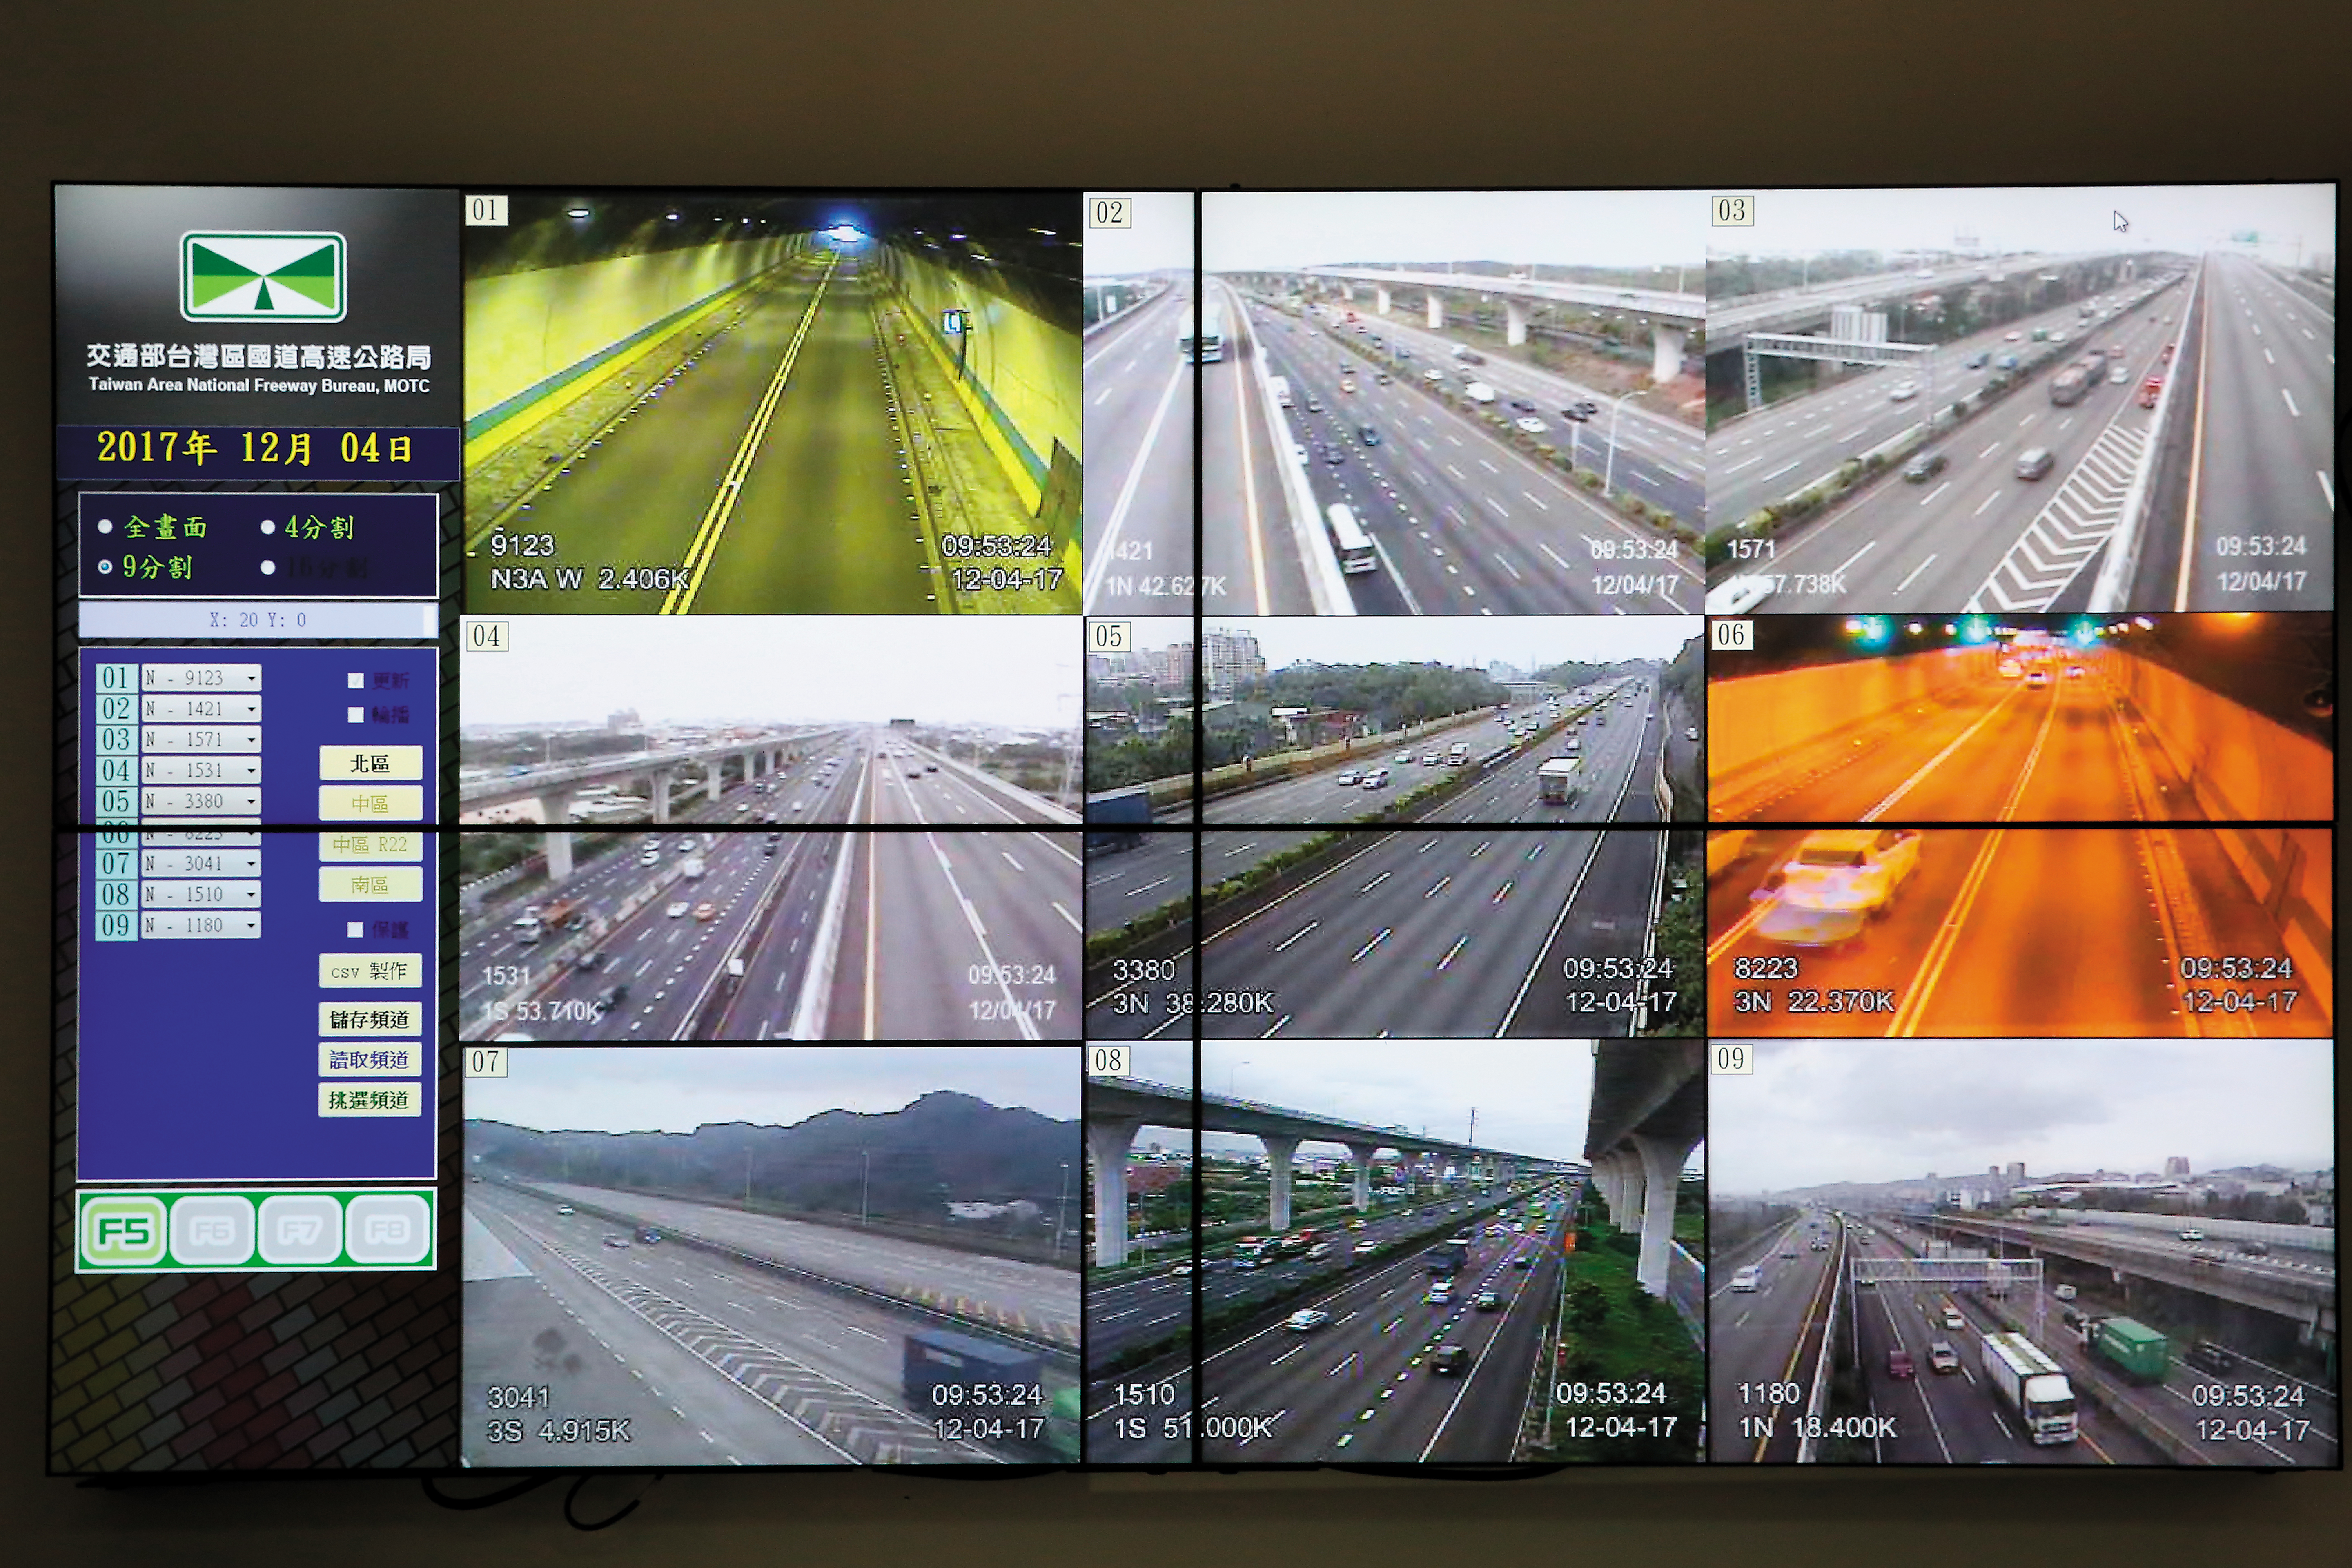Click channel number 01 label in list
2352x1568 pixels.
pos(116,678)
